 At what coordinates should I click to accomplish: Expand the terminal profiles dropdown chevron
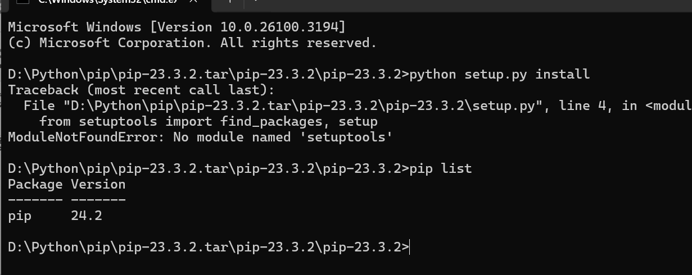255,1
